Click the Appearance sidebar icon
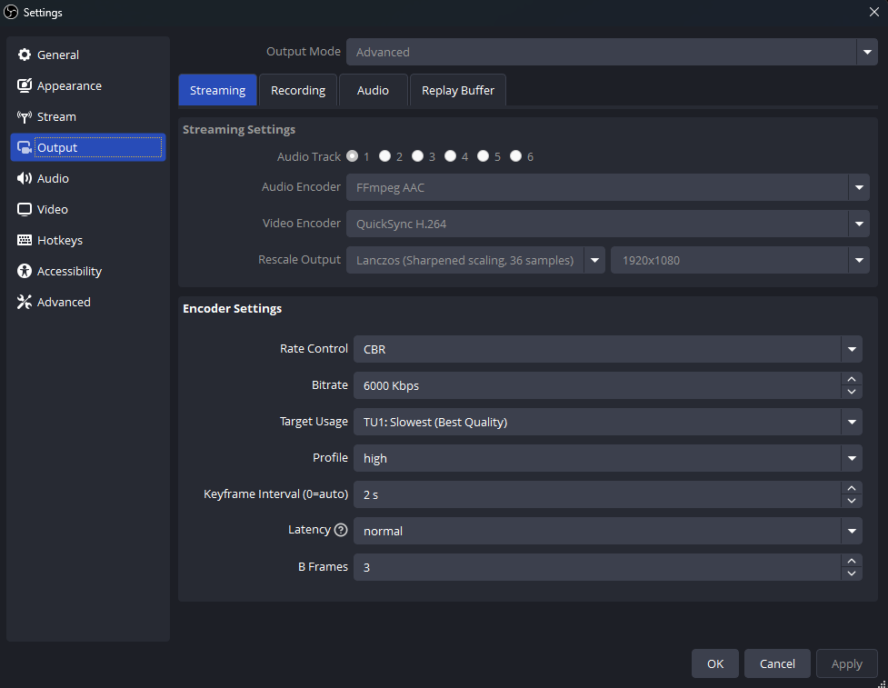This screenshot has width=888, height=688. tap(25, 85)
